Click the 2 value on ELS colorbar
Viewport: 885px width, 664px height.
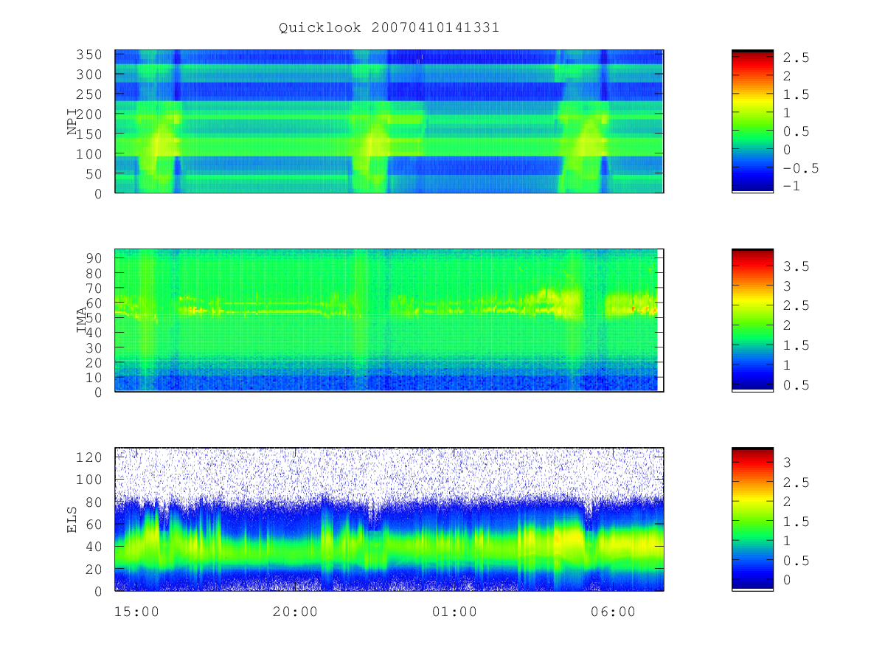(x=788, y=502)
